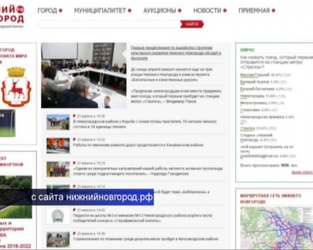Select poll option Стрелка
313x250 pixels.
pos(248,128)
